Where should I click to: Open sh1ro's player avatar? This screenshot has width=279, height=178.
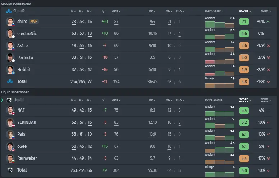(x=10, y=22)
